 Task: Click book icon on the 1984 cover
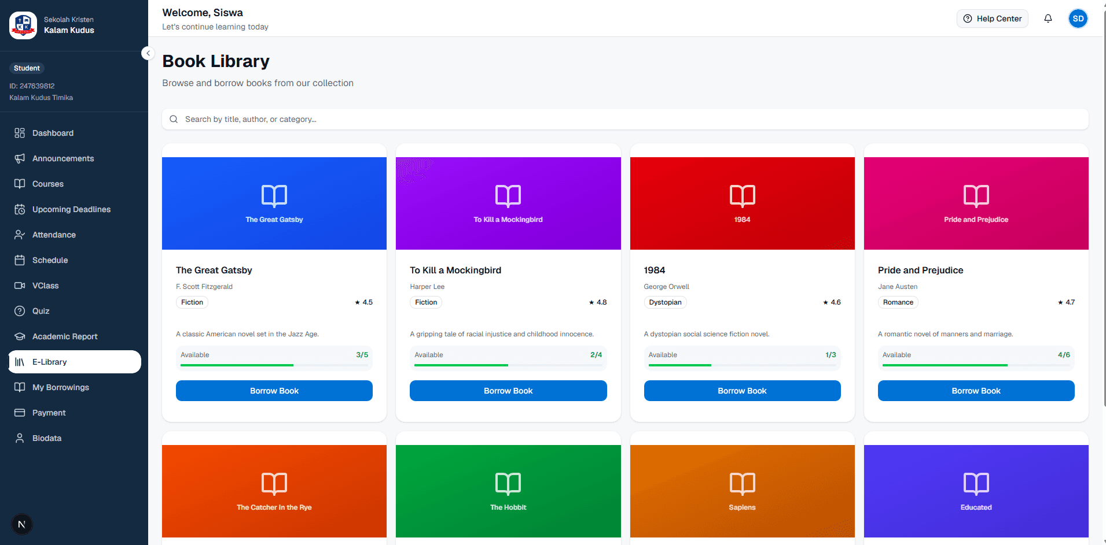click(743, 196)
